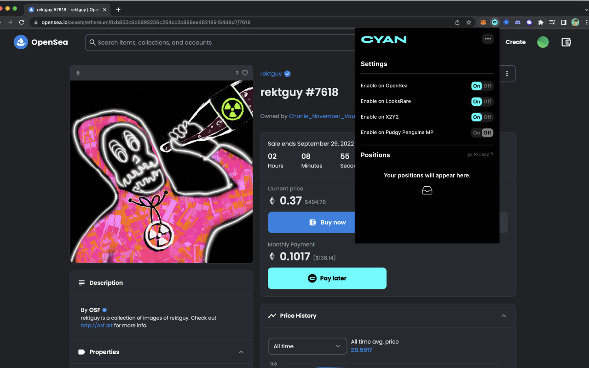Click the rektguy #7618 title text
The height and width of the screenshot is (368, 589).
[299, 92]
